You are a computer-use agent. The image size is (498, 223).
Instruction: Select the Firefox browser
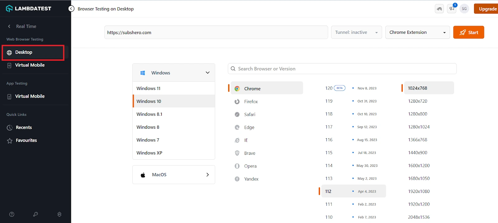pos(251,102)
